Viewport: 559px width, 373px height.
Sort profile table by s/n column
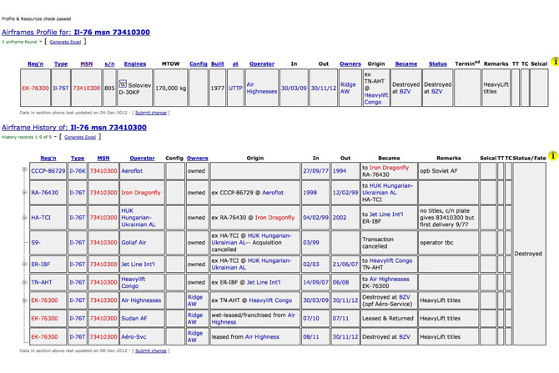109,63
